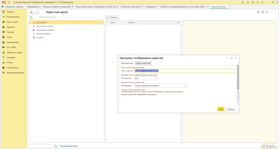The image size is (279, 149).
Task: Click the back navigation arrow
Action: [x=32, y=12]
